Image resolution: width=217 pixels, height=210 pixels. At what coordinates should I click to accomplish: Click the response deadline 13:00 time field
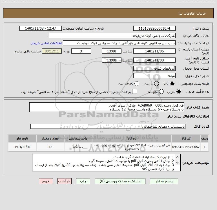point(112,51)
